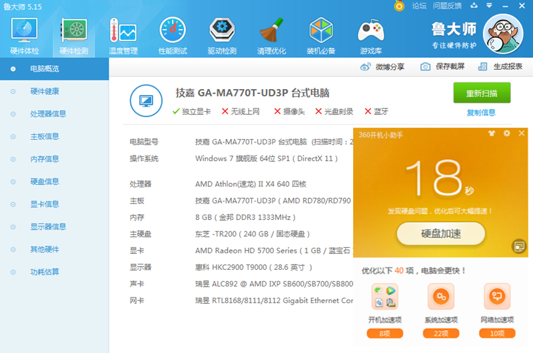Click the 装机必备 cube icon
533x353 pixels.
(321, 35)
